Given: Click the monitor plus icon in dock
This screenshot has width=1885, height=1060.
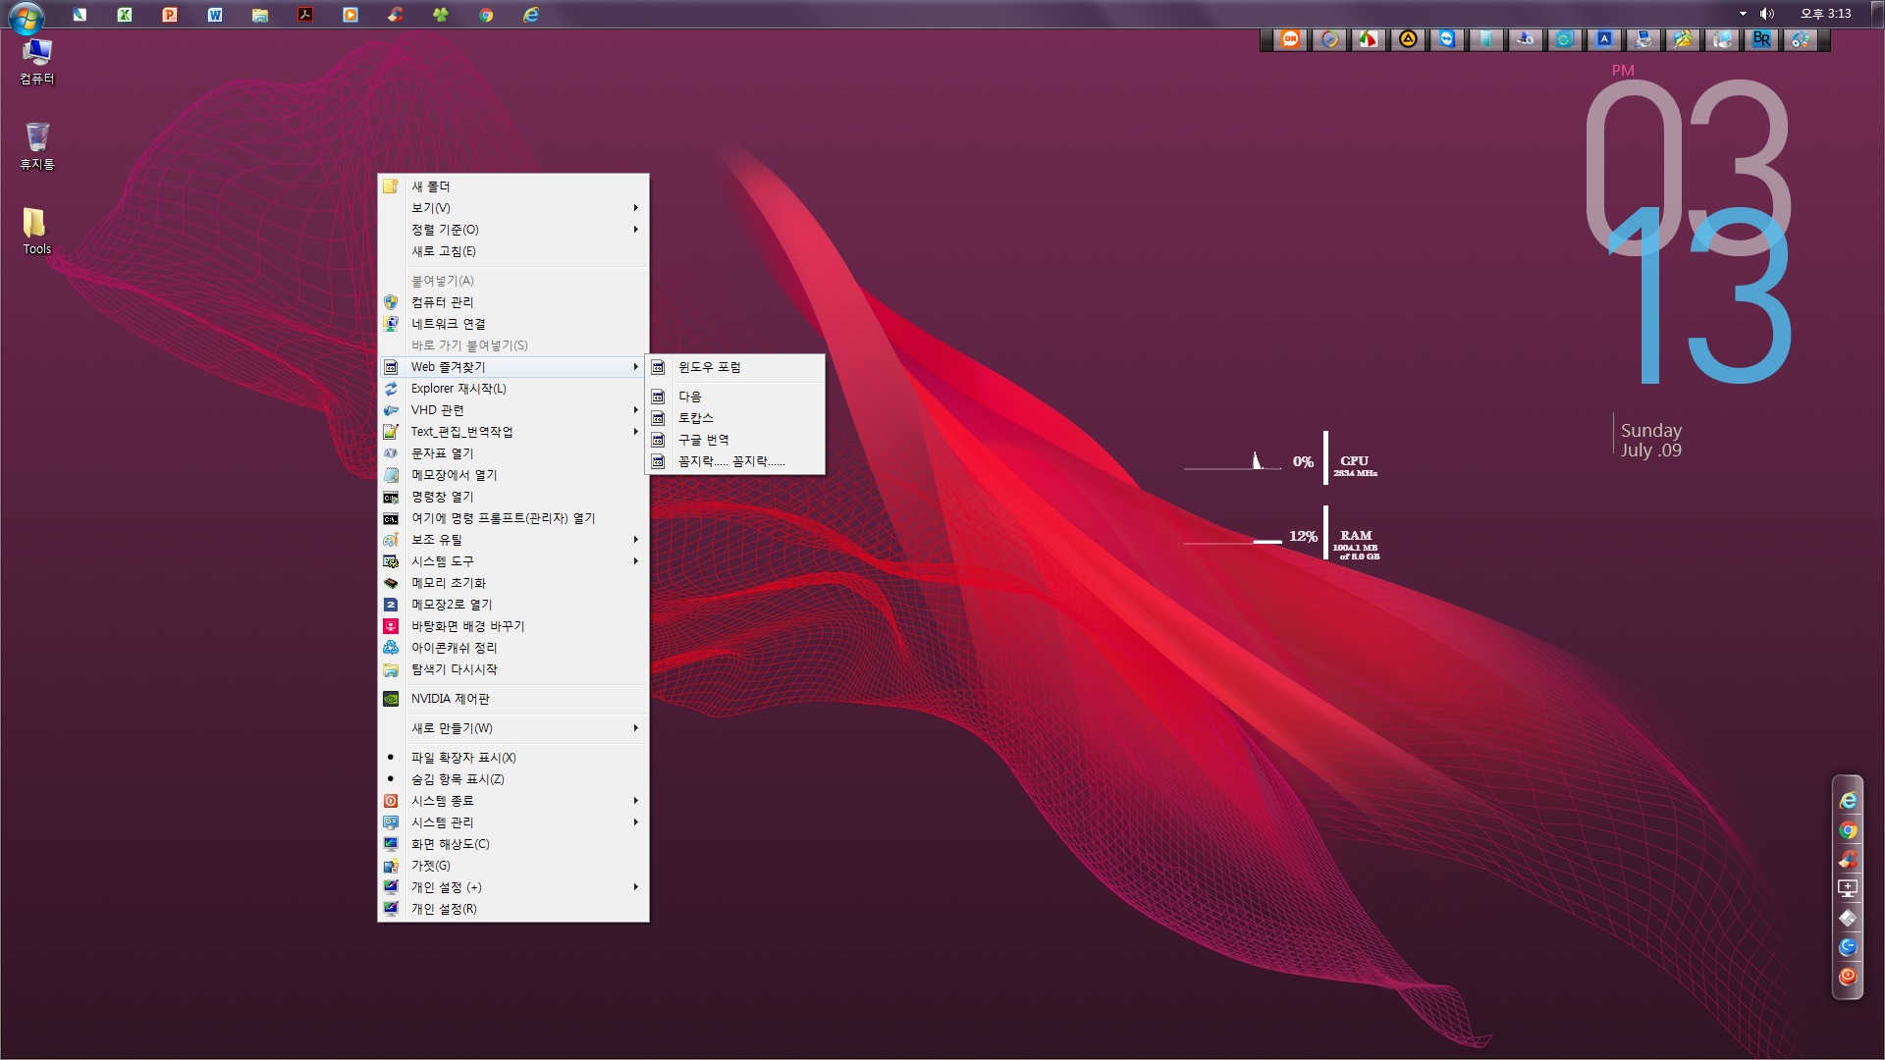Looking at the screenshot, I should tap(1848, 888).
